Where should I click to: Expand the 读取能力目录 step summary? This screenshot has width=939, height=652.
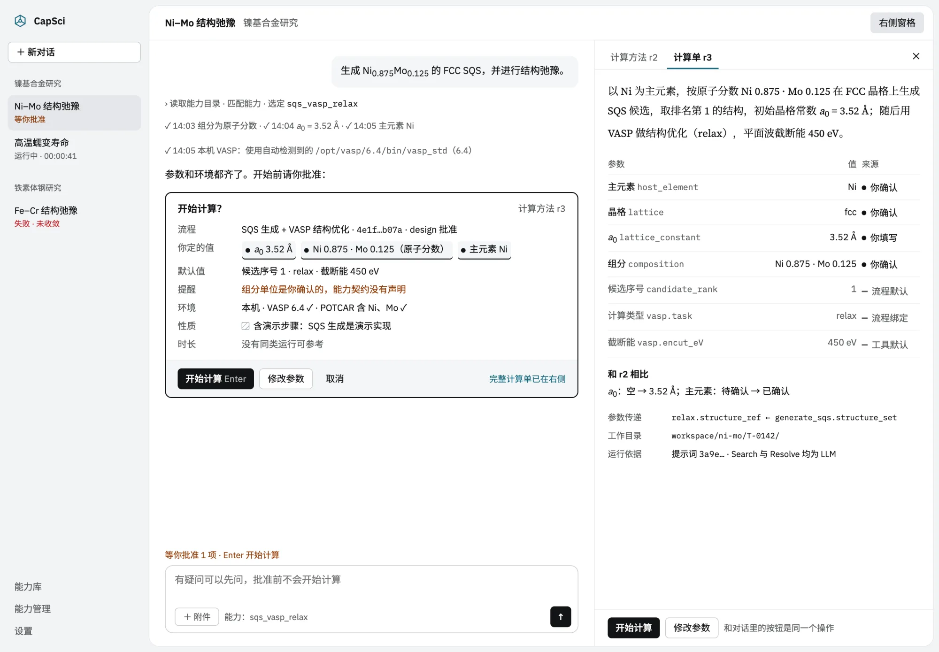pyautogui.click(x=261, y=104)
